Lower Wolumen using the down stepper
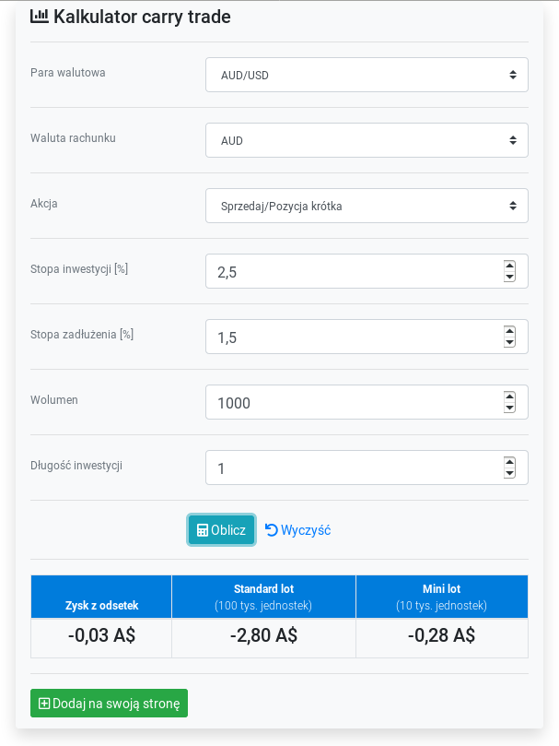Image resolution: width=559 pixels, height=746 pixels. tap(509, 408)
